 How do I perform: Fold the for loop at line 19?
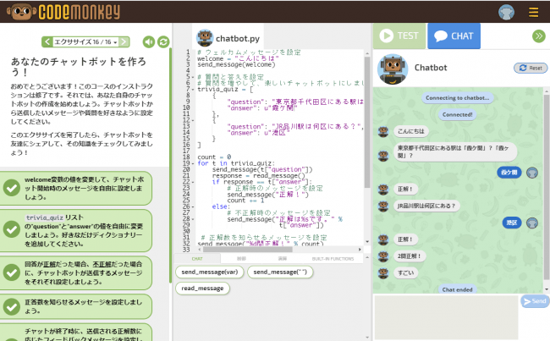click(x=193, y=163)
